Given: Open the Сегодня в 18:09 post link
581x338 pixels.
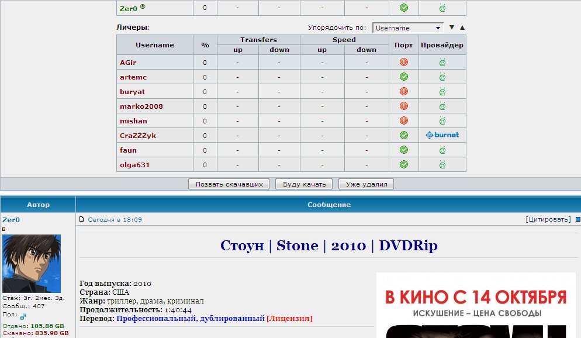Looking at the screenshot, I should (115, 220).
